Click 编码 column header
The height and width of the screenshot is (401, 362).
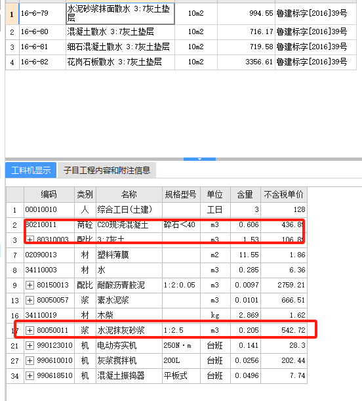[x=49, y=195]
